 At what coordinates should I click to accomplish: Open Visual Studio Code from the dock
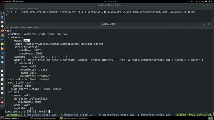point(2,53)
